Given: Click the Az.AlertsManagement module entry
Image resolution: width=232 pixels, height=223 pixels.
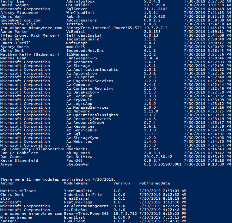Looking at the screenshot, I should click(86, 206).
